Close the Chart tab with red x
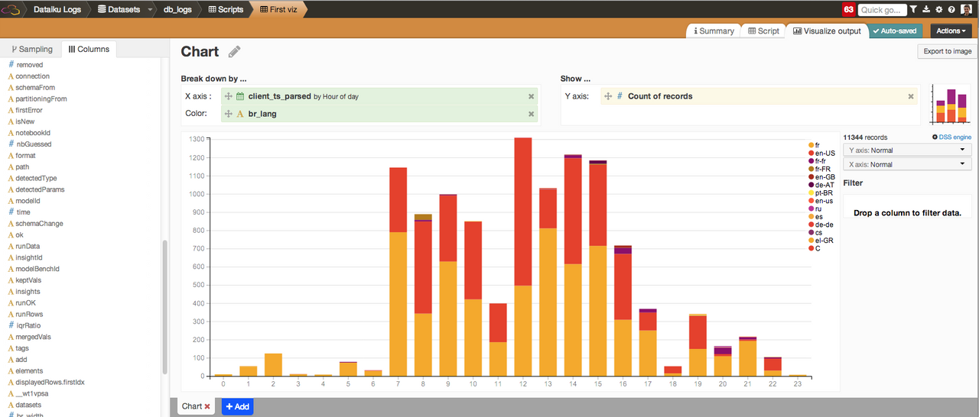Viewport: 979px width, 417px height. (x=207, y=407)
